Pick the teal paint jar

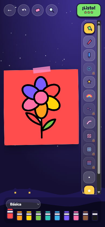tap(48, 216)
